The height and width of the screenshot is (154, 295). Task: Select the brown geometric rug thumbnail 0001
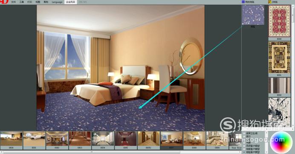tap(279, 58)
